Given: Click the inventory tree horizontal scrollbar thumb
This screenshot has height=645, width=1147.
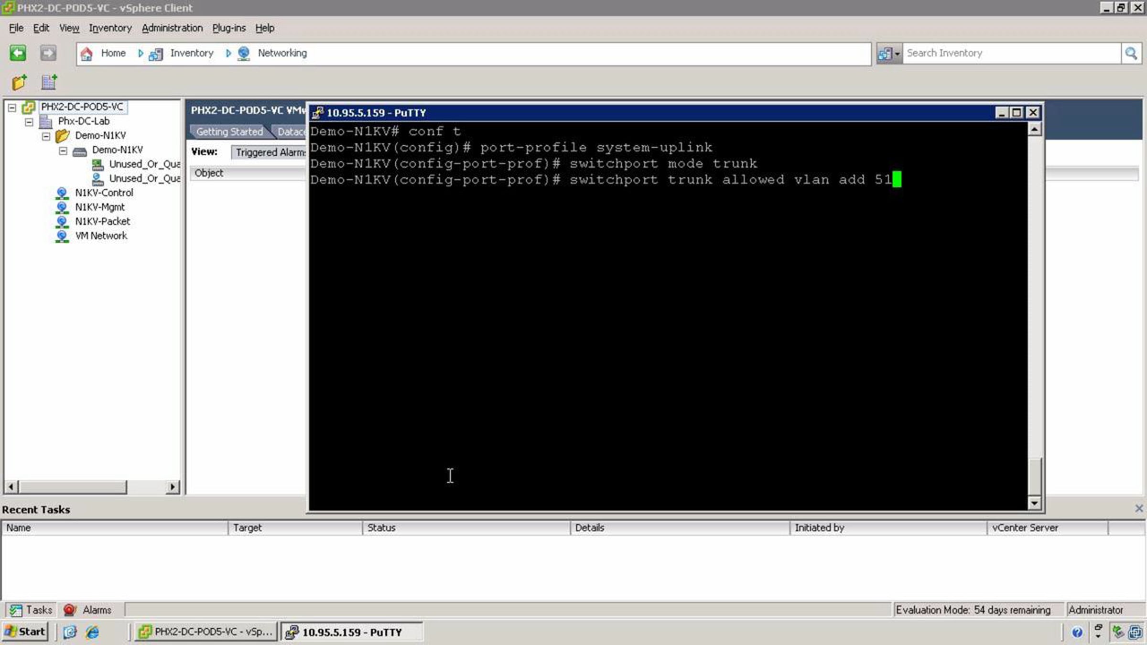Looking at the screenshot, I should [73, 487].
